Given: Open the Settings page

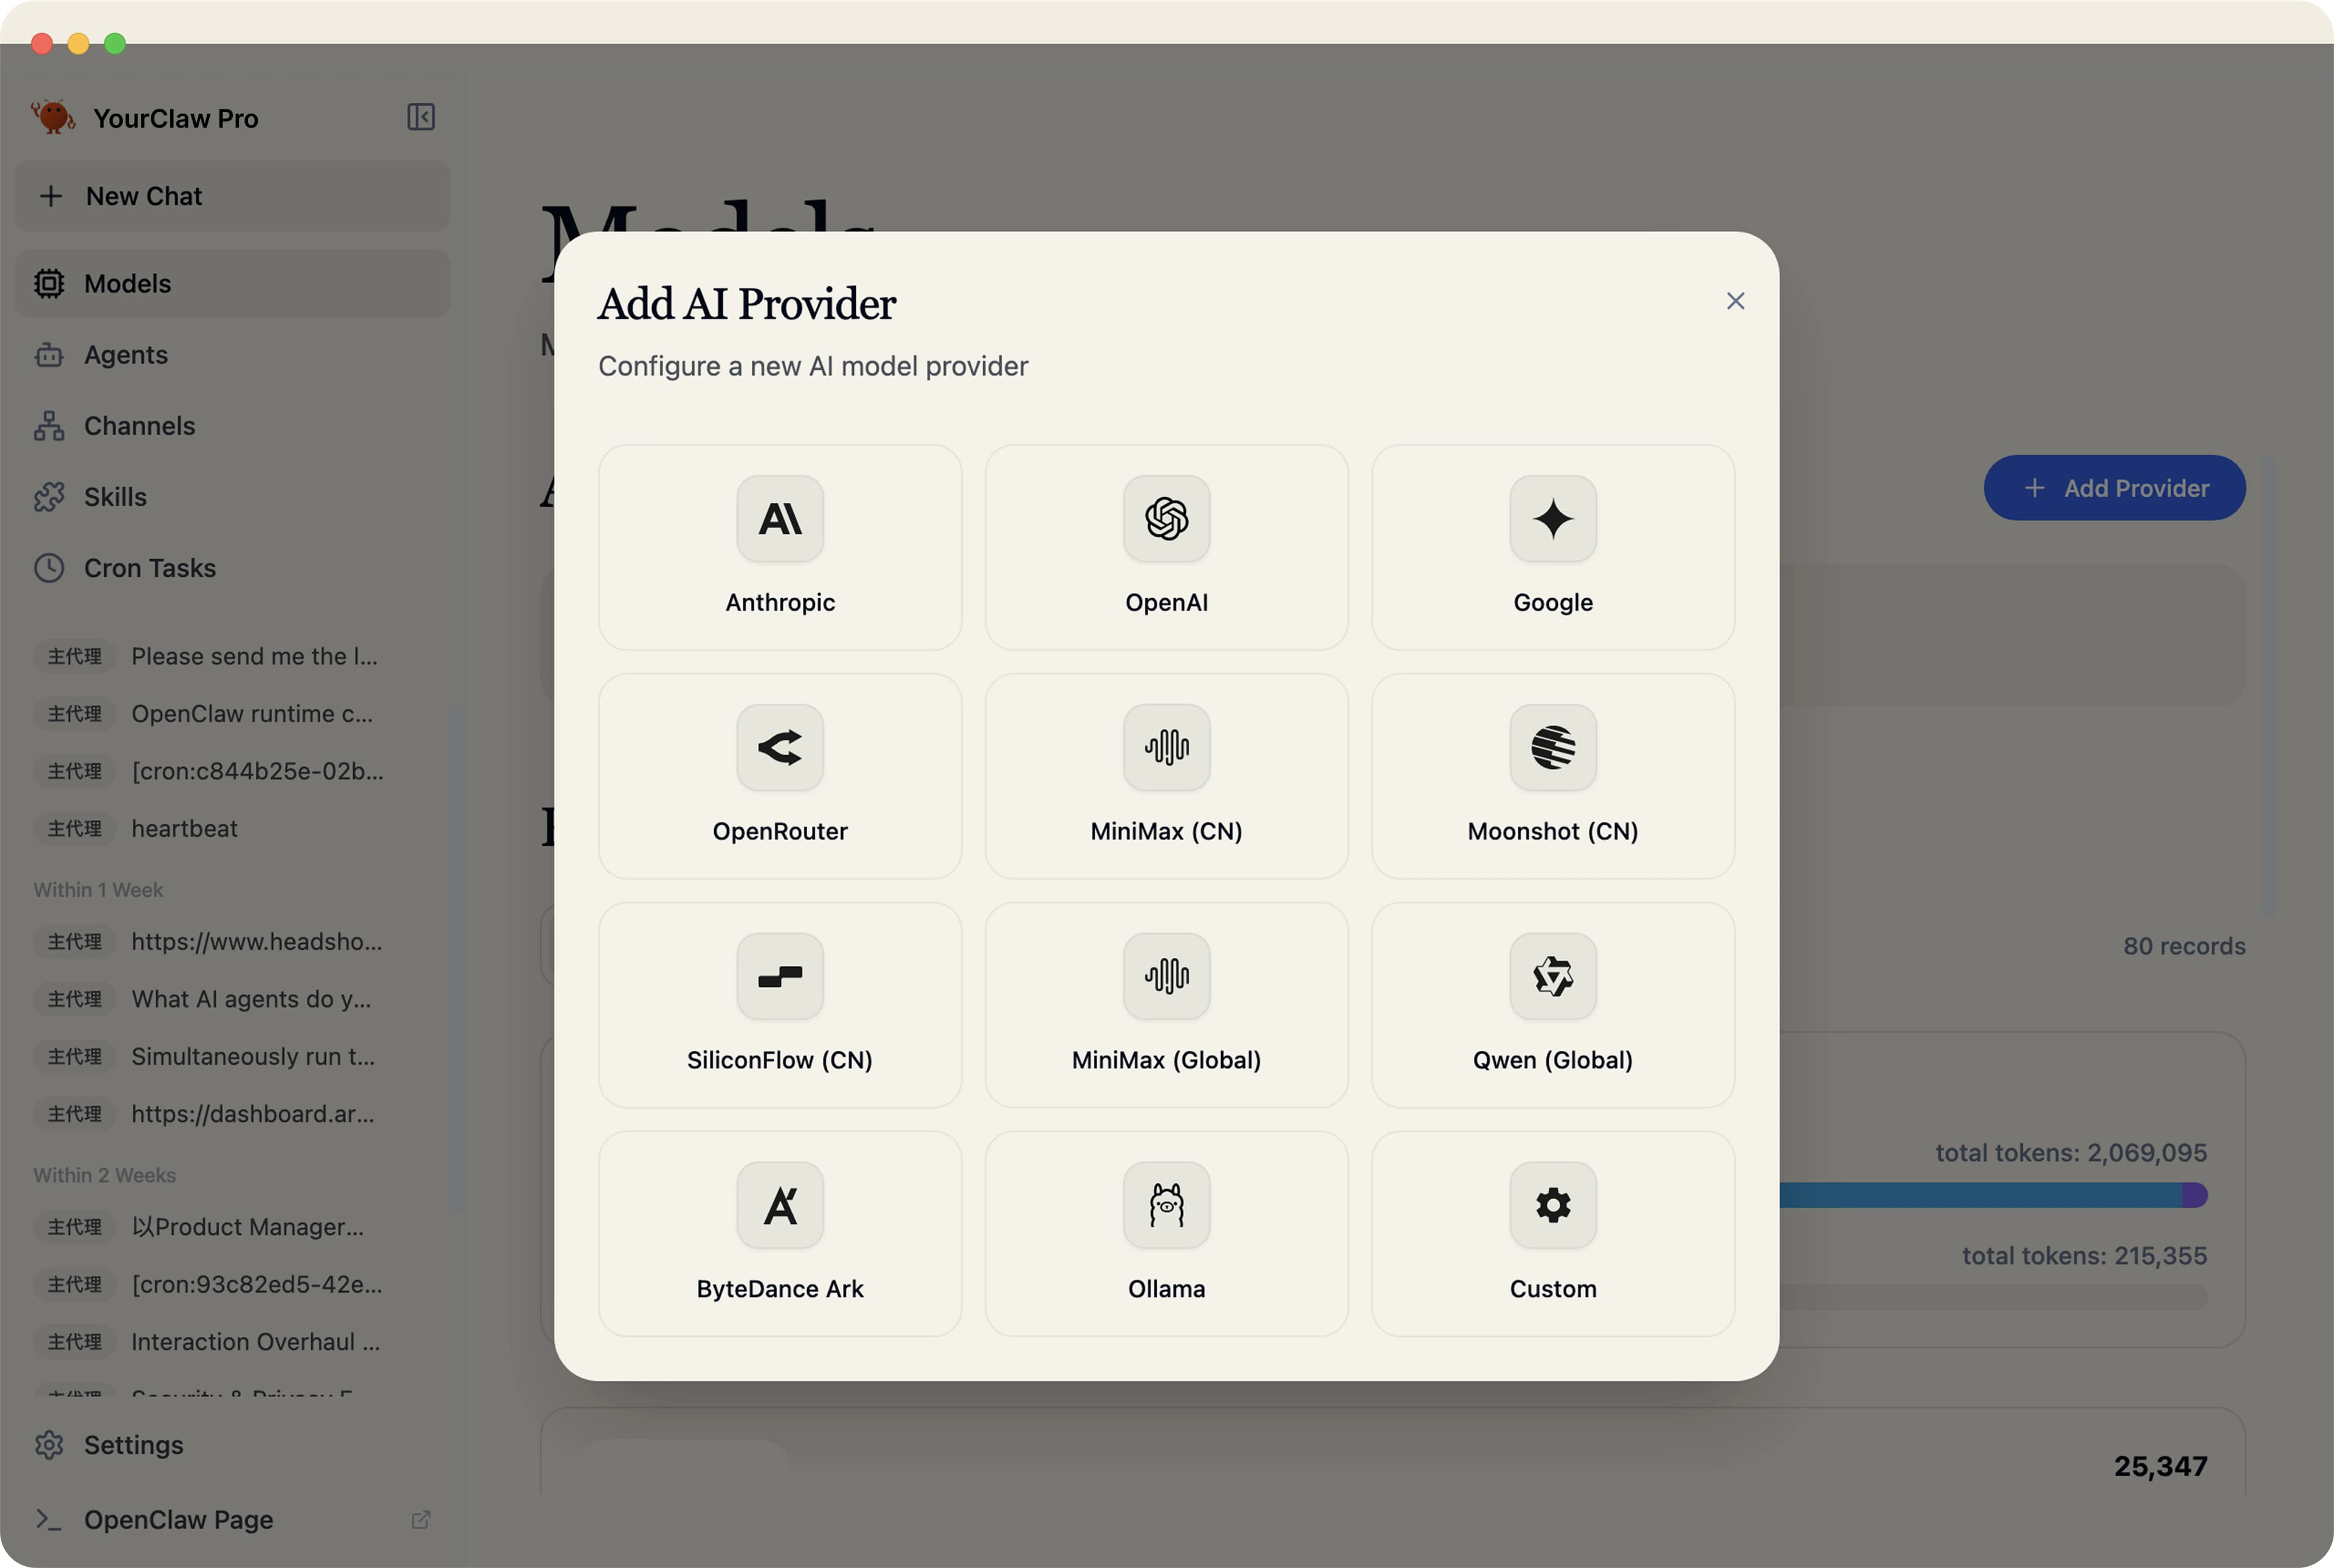Looking at the screenshot, I should click(133, 1445).
